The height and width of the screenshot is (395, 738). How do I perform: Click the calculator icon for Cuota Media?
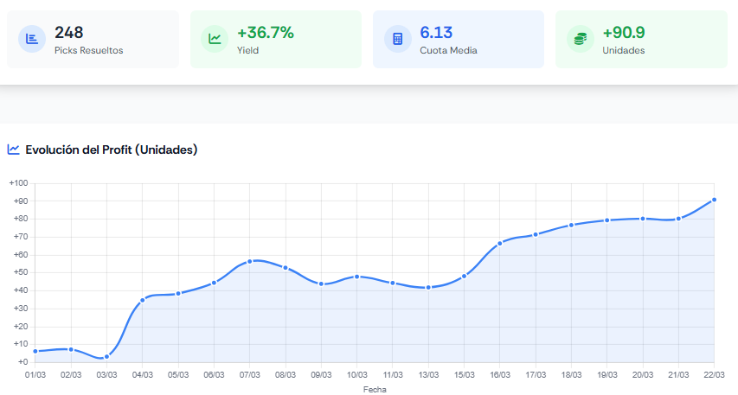click(398, 39)
